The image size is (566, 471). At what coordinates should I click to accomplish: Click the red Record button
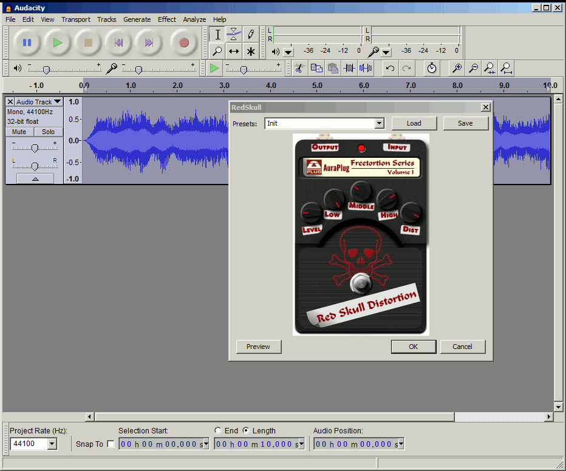184,42
